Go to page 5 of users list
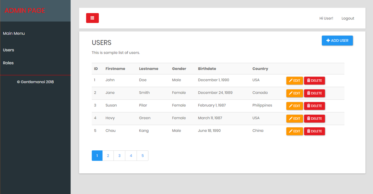 tap(142, 156)
